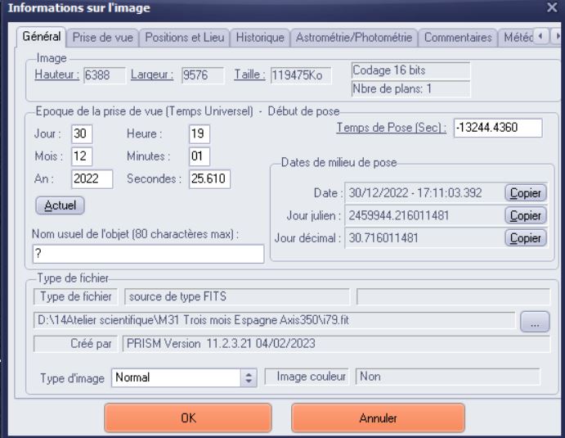Viewport: 565px width, 438px height.
Task: Click the Temps de Pose input field
Action: (x=497, y=128)
